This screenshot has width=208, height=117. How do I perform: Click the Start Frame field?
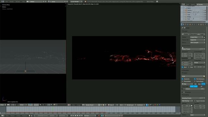(199, 54)
